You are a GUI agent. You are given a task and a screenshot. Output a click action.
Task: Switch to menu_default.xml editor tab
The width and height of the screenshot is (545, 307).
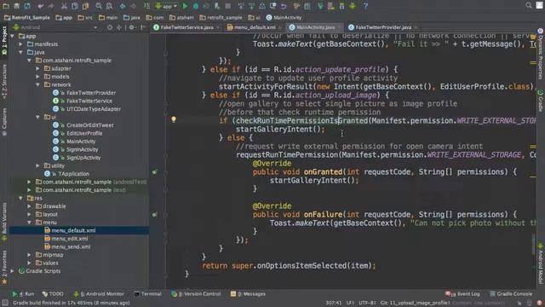[255, 27]
